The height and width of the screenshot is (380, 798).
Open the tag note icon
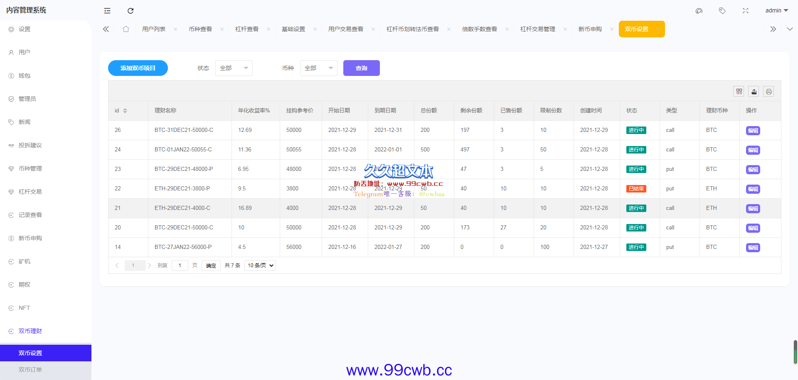[x=722, y=11]
